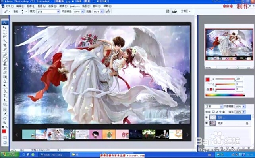The height and width of the screenshot is (158, 255).
Task: Select the Clone Stamp tool
Action: (x=5, y=64)
